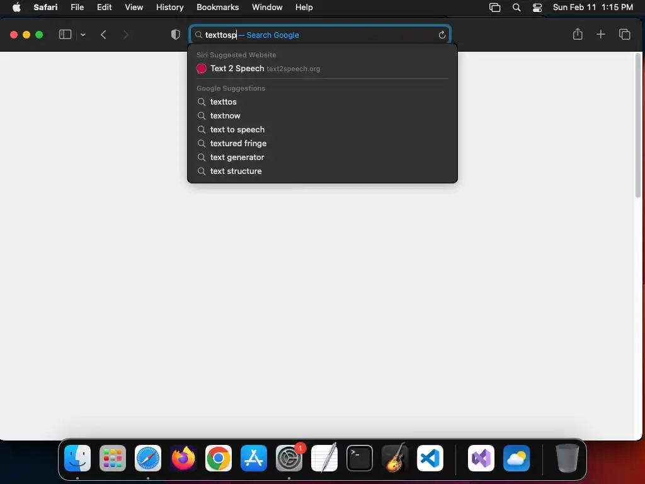The width and height of the screenshot is (645, 484).
Task: Launch Visual Studio purple icon in Dock
Action: click(481, 458)
